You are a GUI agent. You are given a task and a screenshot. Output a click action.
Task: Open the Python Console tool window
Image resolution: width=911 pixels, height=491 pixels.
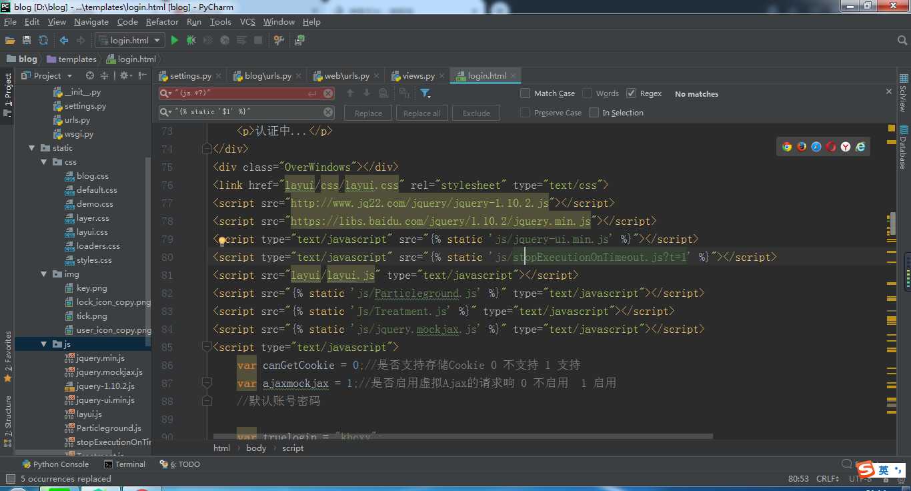pos(55,464)
